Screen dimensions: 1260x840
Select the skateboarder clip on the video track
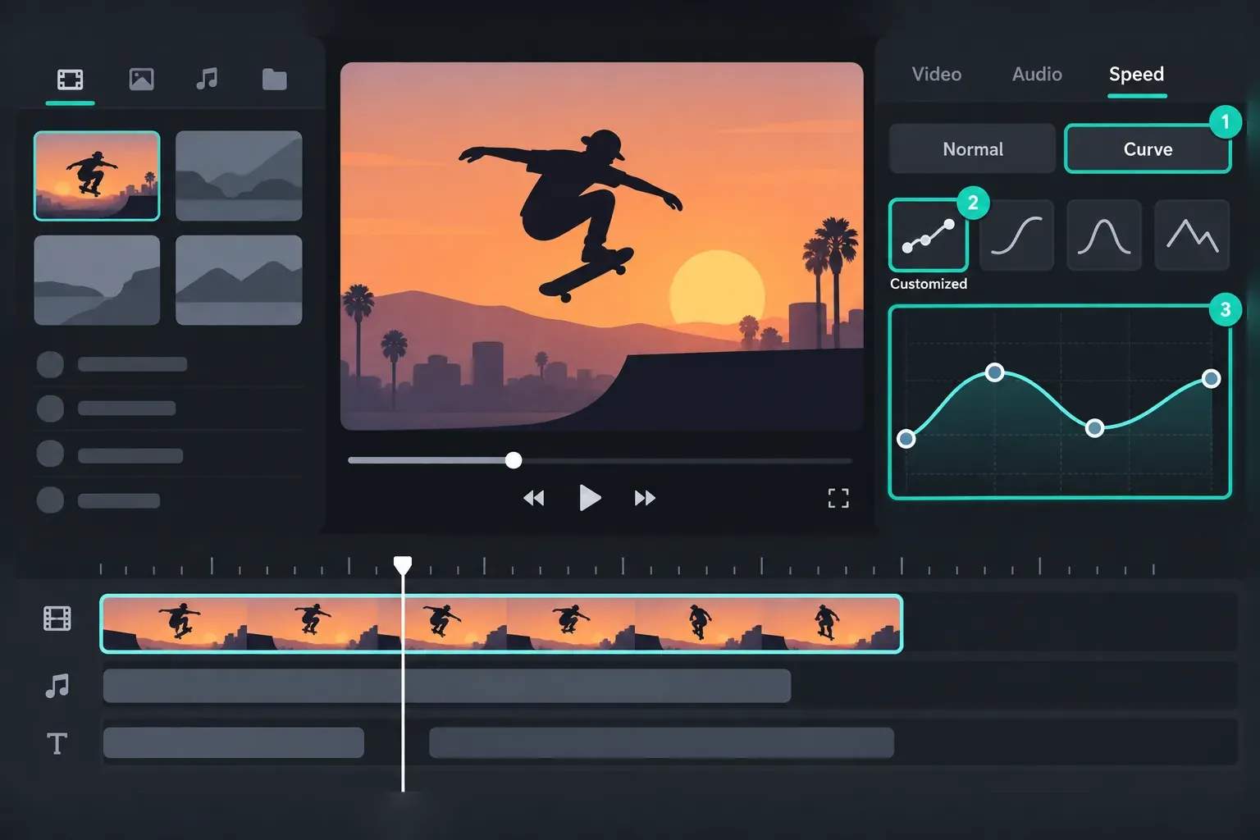(501, 623)
